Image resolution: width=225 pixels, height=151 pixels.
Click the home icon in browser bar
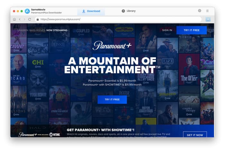click(14, 19)
